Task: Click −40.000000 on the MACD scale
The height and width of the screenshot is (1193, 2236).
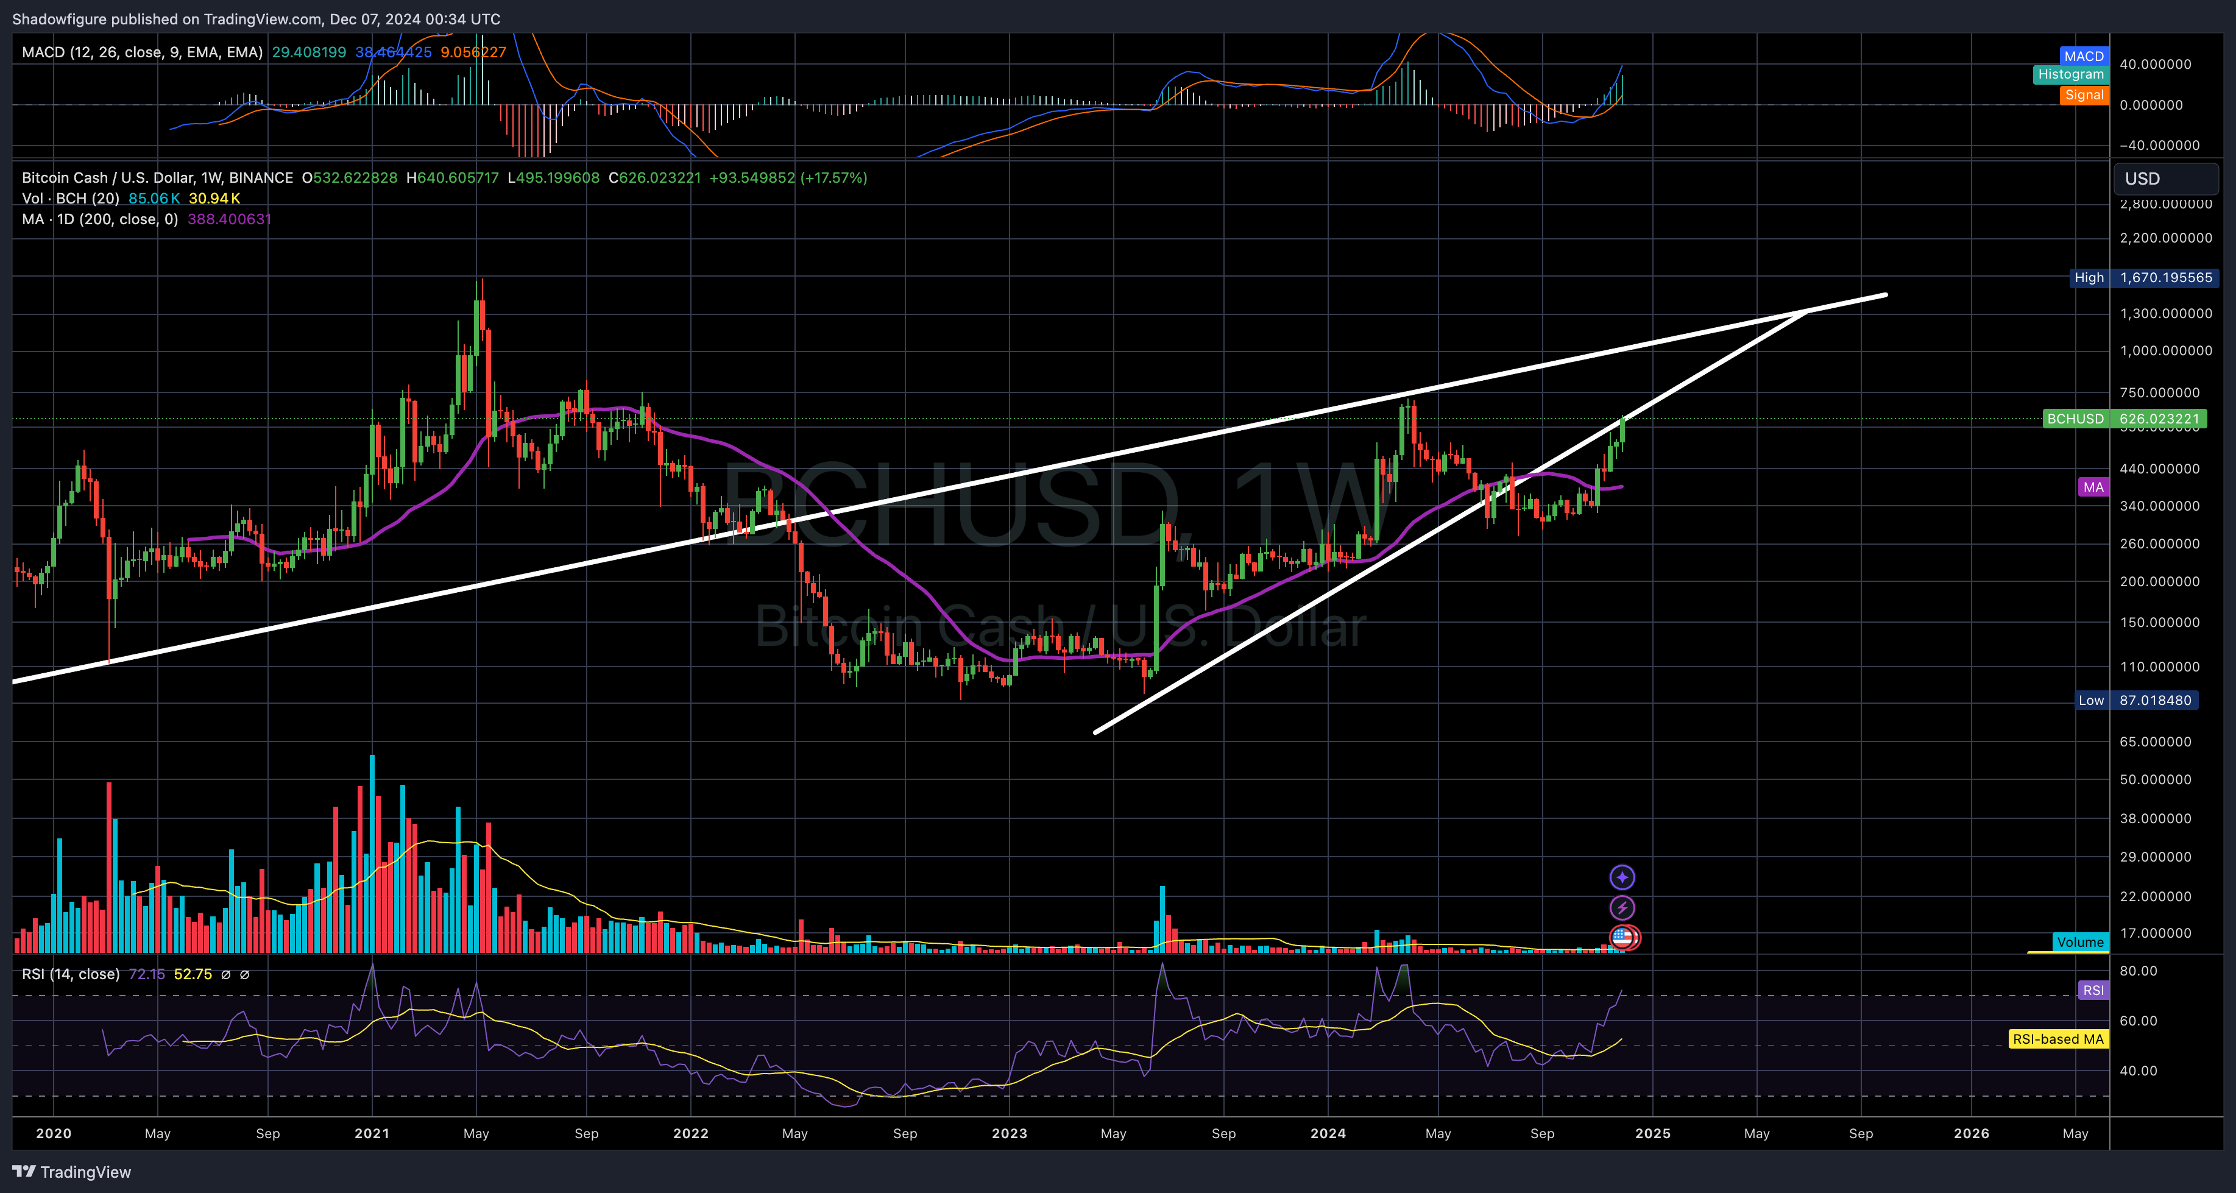Action: [x=2160, y=145]
